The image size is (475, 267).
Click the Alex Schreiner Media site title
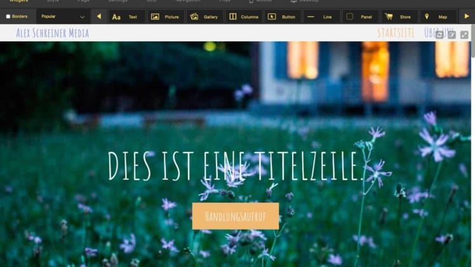[x=53, y=33]
